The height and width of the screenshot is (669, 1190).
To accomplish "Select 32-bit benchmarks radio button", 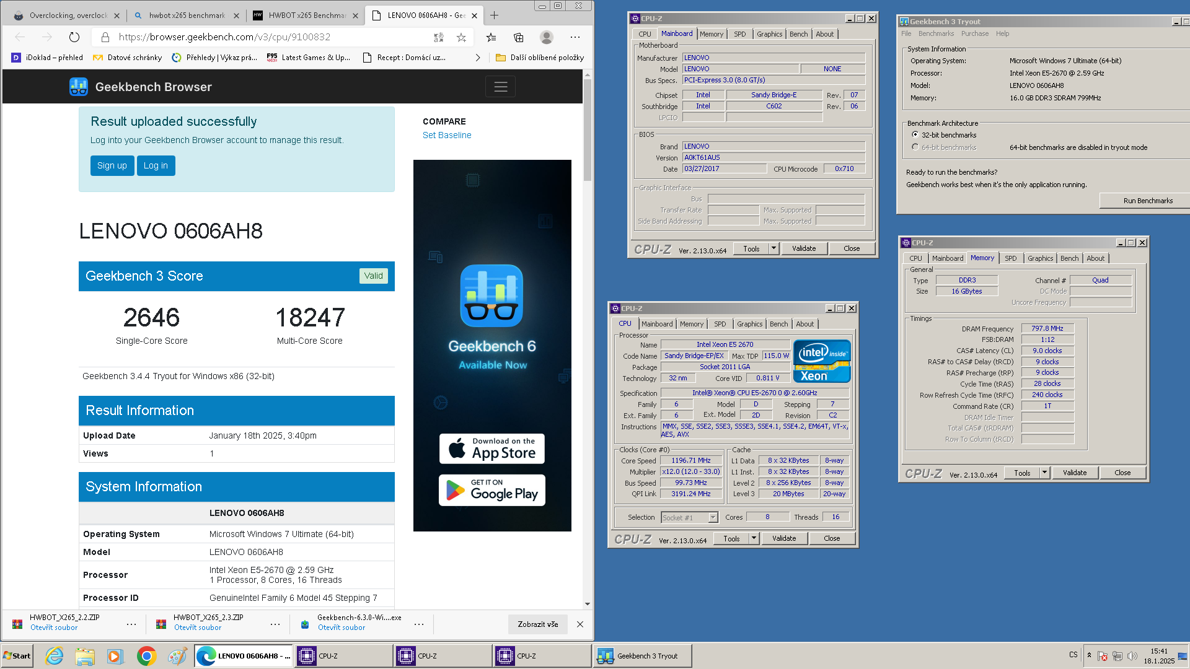I will 915,134.
